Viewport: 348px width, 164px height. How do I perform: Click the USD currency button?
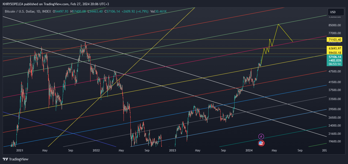pyautogui.click(x=336, y=12)
